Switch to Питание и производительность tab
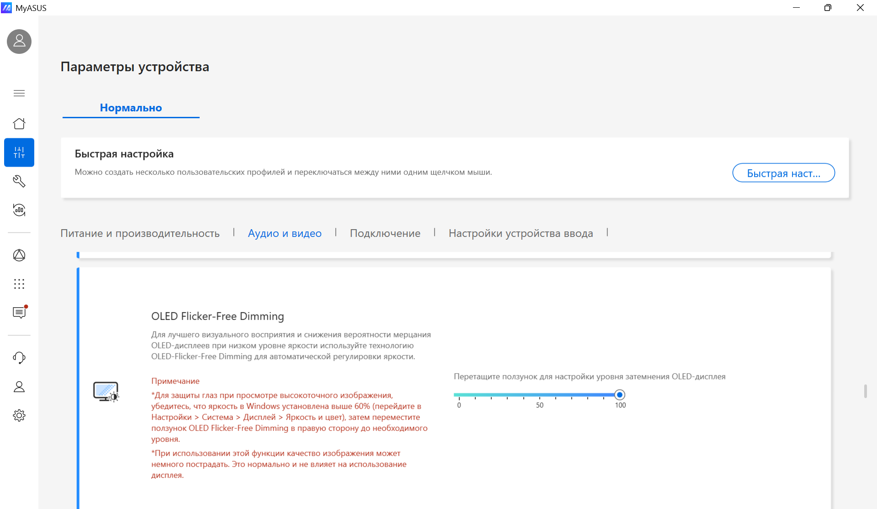The width and height of the screenshot is (877, 509). tap(140, 233)
